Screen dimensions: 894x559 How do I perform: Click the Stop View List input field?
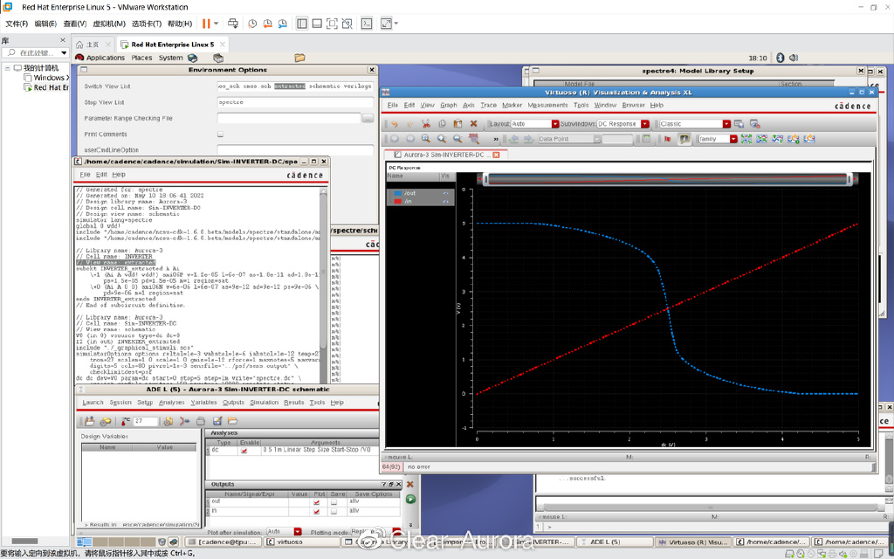click(295, 102)
